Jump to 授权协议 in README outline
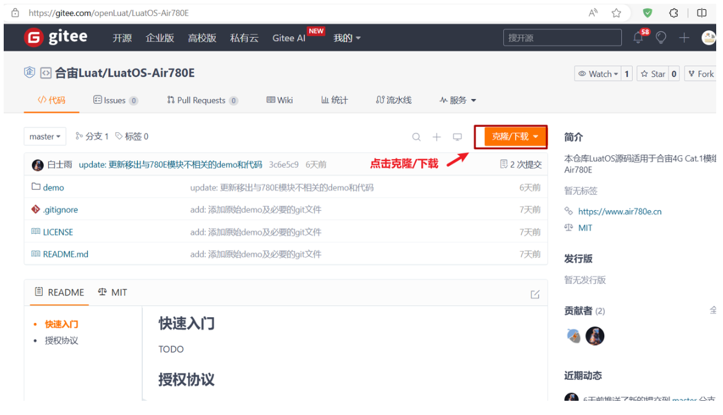Screen dimensions: 723x415 (61, 341)
